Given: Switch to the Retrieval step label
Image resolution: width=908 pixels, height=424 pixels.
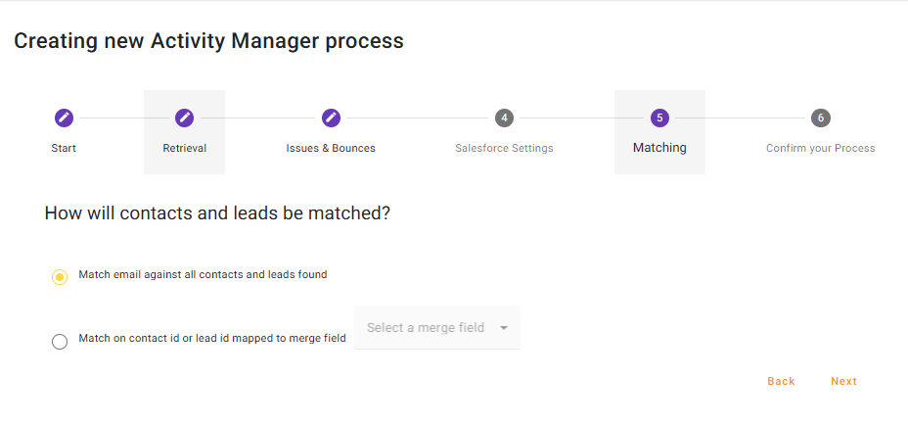Looking at the screenshot, I should (x=184, y=148).
